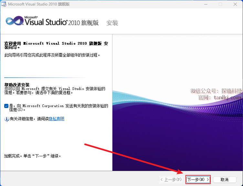Click the 下一步(N) next button

(x=198, y=179)
